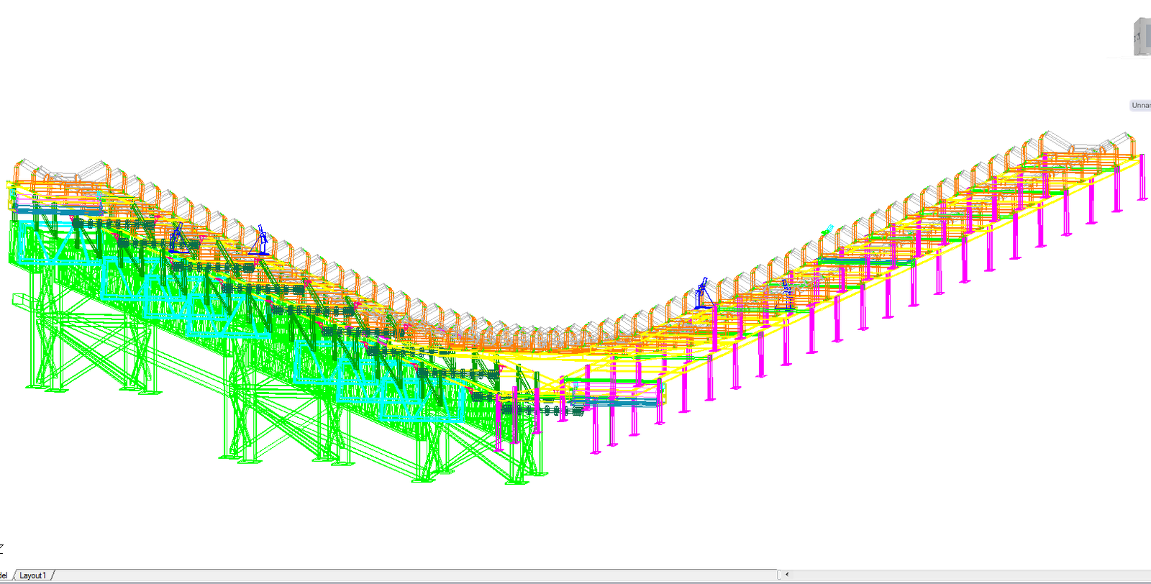Select the green trestle base at bottom center

pyautogui.click(x=424, y=476)
